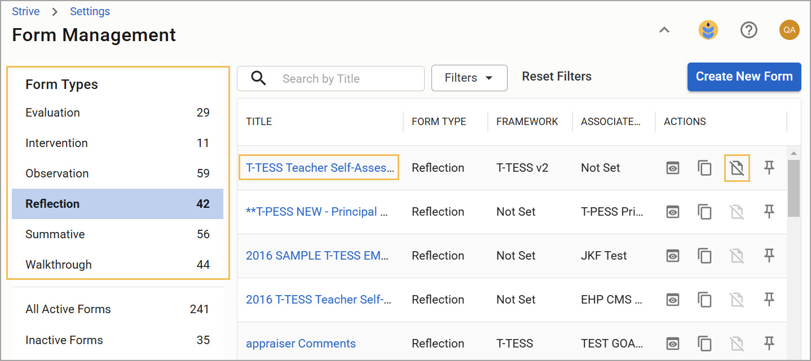Click the scrollbar up arrow

(x=794, y=153)
